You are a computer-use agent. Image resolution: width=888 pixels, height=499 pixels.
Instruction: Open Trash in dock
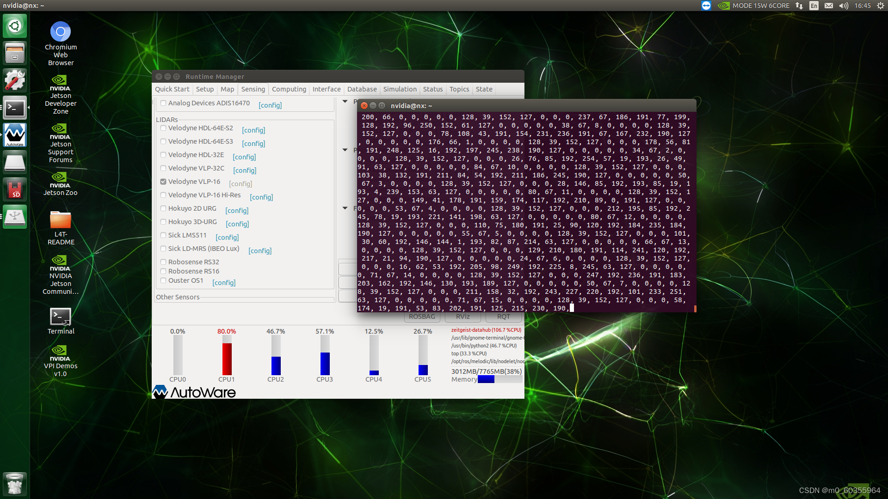click(x=15, y=484)
